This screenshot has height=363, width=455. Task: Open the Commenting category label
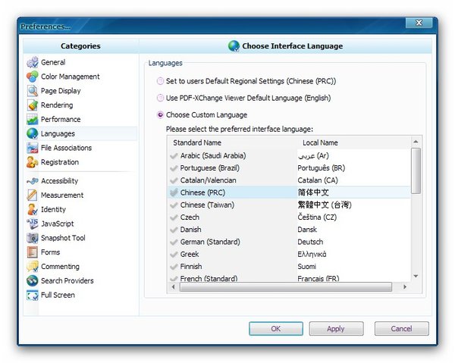(x=60, y=267)
